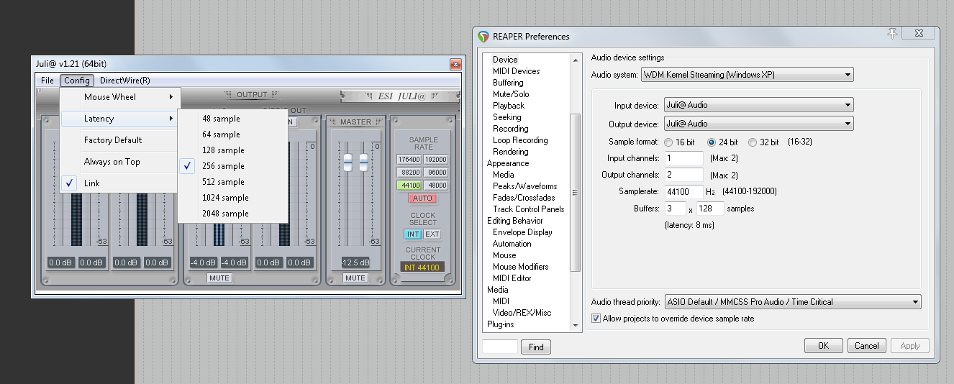Image resolution: width=954 pixels, height=384 pixels.
Task: Select 48 sample latency
Action: click(233, 119)
